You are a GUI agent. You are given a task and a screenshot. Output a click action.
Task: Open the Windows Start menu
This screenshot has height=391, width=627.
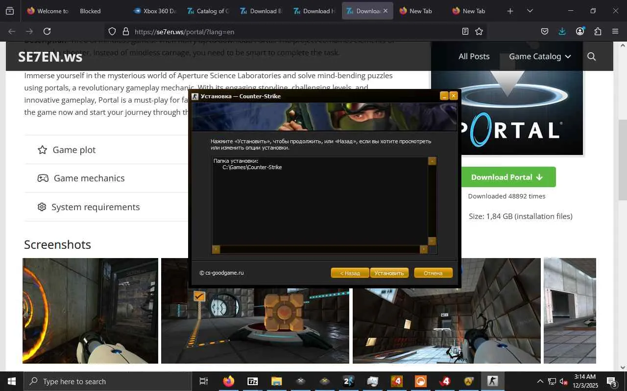point(12,381)
